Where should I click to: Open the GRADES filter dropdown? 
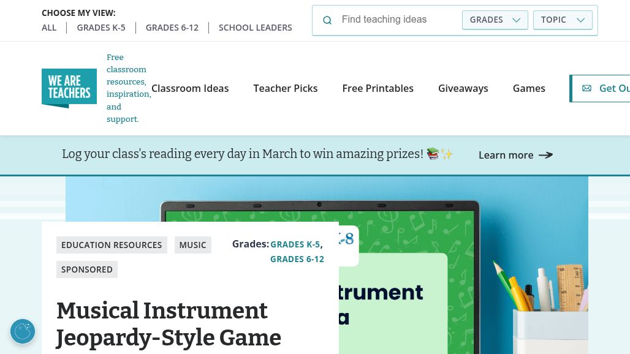pyautogui.click(x=495, y=20)
